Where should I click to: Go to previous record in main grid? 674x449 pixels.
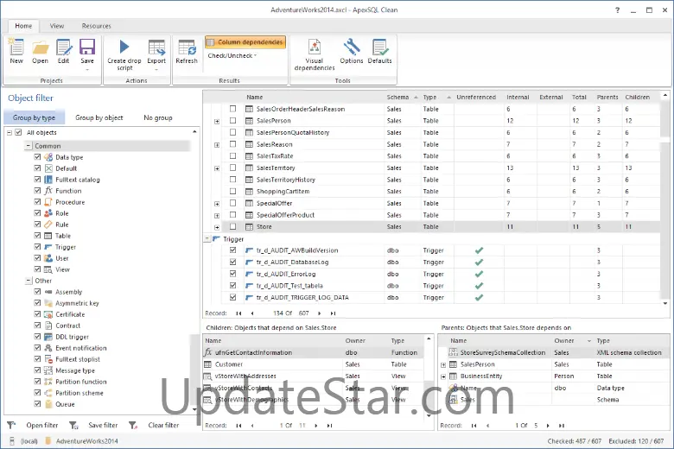(x=252, y=313)
